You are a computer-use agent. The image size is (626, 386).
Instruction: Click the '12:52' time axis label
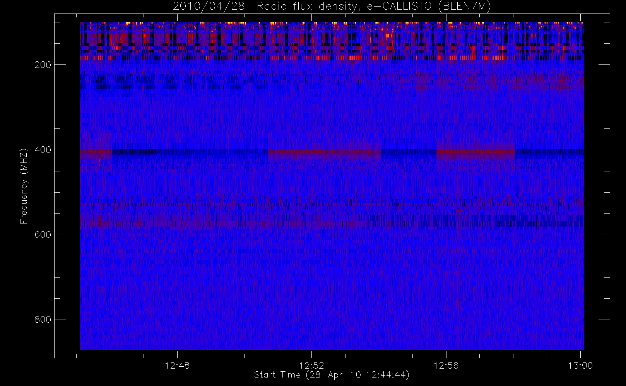coord(311,366)
